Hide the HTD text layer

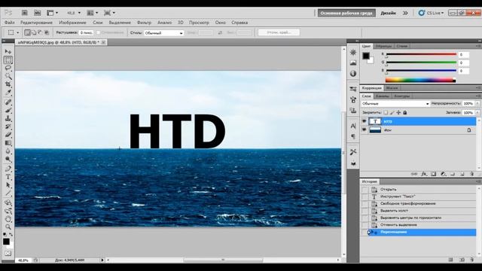point(365,121)
